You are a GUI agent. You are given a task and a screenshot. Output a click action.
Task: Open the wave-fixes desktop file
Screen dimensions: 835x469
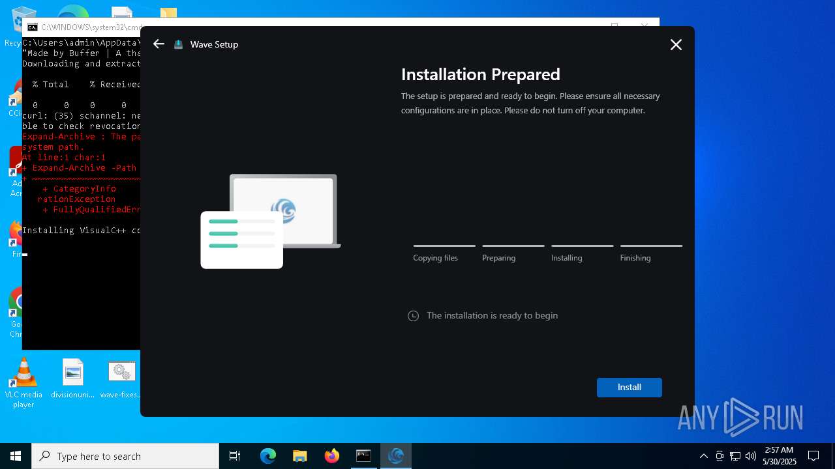pyautogui.click(x=121, y=379)
